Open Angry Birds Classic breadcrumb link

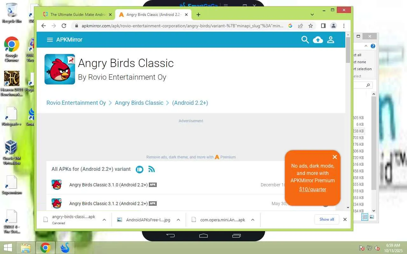[x=139, y=103]
